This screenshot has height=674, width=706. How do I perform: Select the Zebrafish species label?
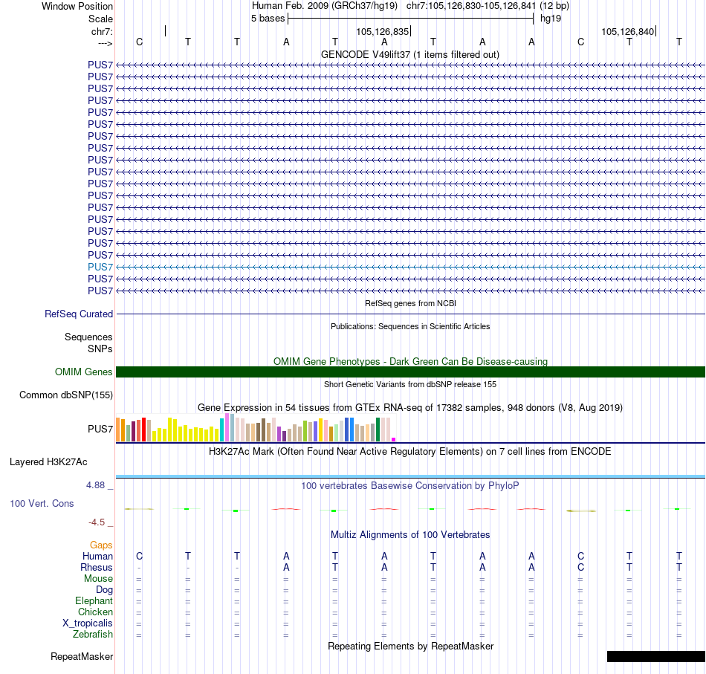point(93,635)
